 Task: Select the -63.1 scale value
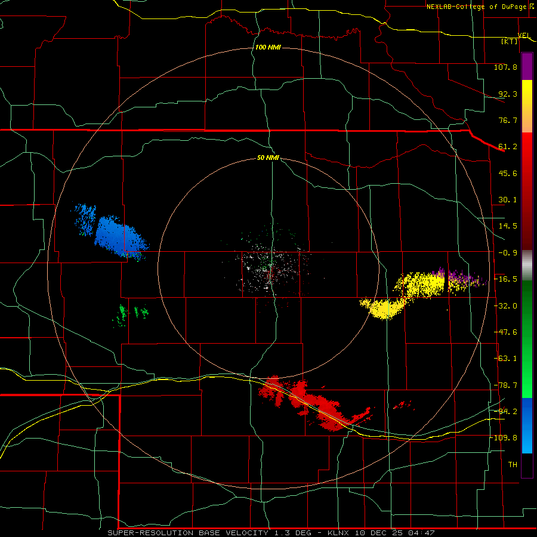505,359
